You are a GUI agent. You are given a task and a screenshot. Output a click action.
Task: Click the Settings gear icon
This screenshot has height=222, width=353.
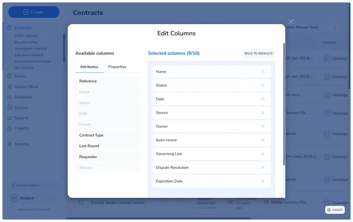pos(9,144)
